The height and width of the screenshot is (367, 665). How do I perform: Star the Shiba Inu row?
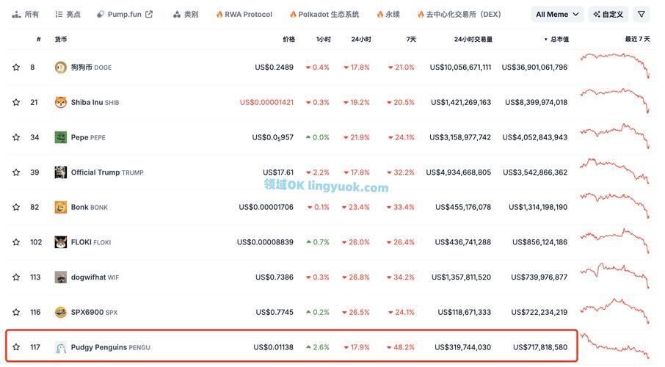point(16,102)
